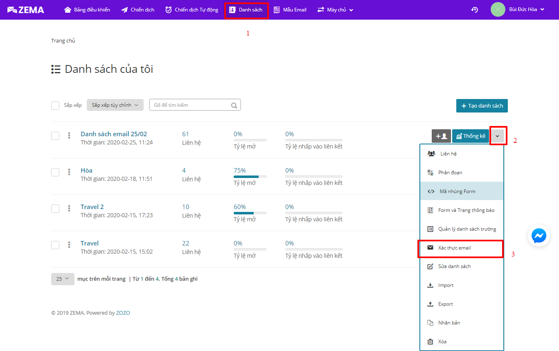
Task: Check the Travel list checkbox
Action: pyautogui.click(x=55, y=245)
